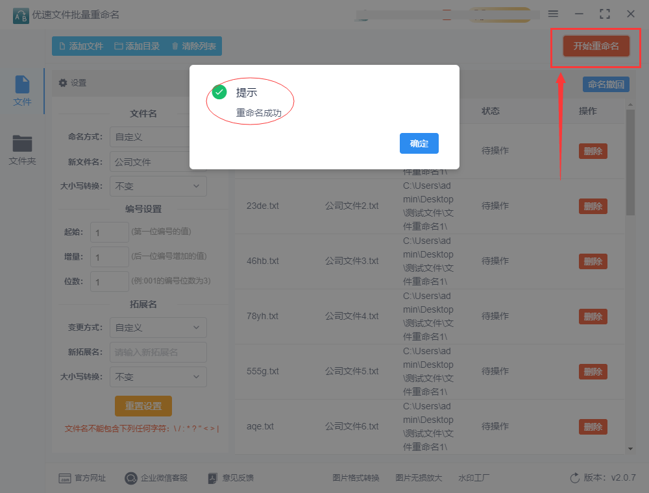
Task: Delete the 46hb.txt row
Action: (593, 261)
